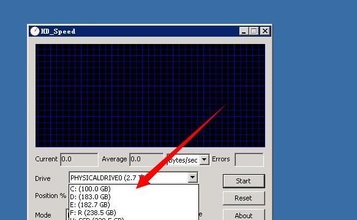Minimize the HD_Speed window

coord(244,31)
